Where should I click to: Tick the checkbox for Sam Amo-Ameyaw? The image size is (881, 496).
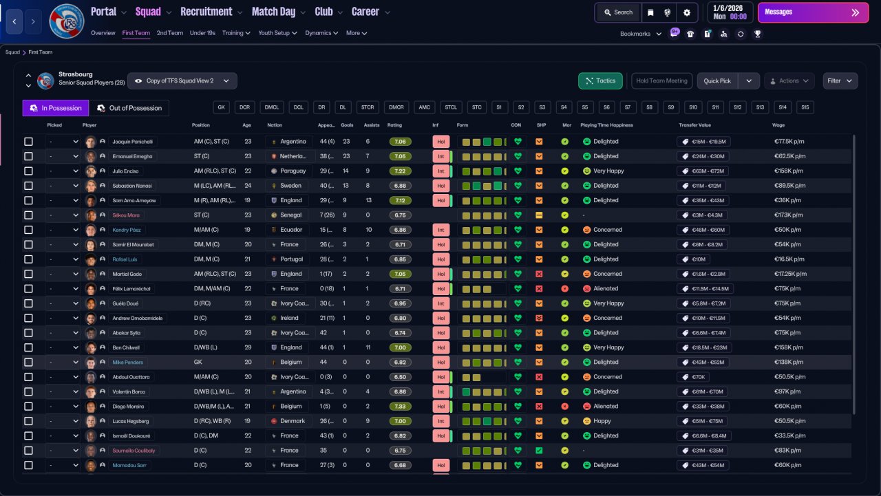28,200
